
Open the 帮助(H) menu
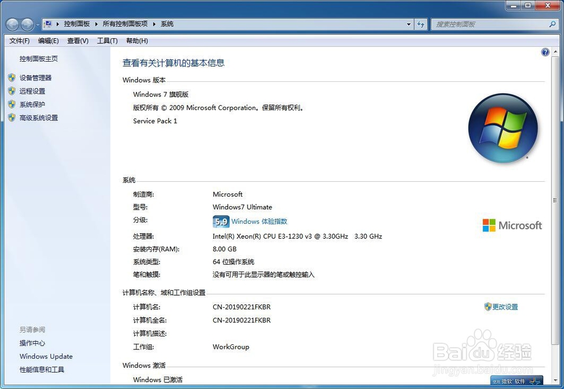tap(137, 41)
